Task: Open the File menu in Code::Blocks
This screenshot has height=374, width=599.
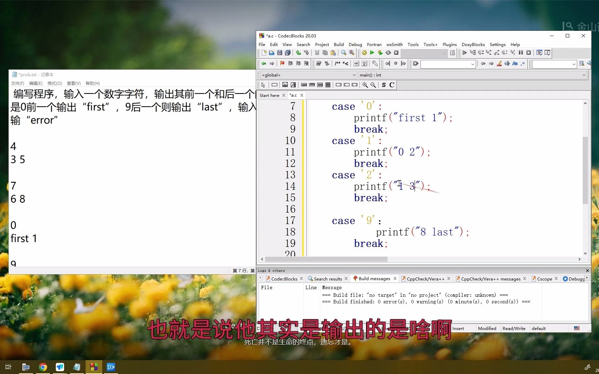Action: (x=262, y=45)
